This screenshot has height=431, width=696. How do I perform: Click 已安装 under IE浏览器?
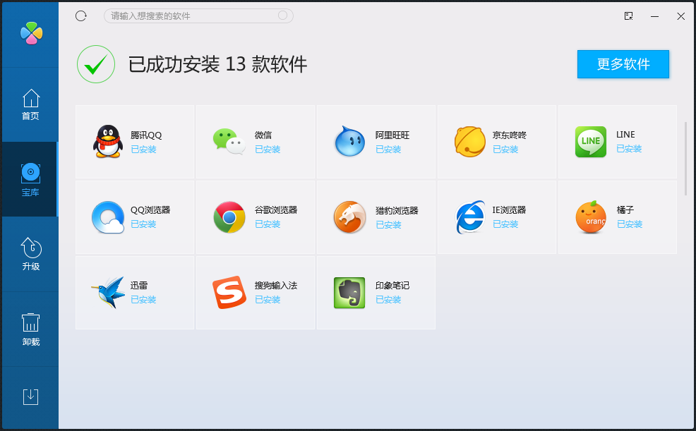(505, 224)
